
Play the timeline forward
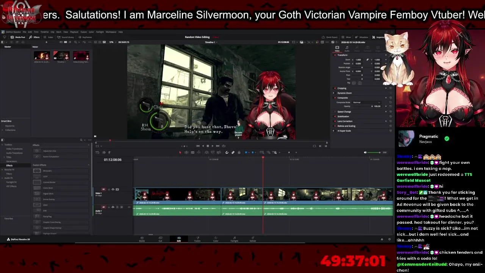click(213, 146)
